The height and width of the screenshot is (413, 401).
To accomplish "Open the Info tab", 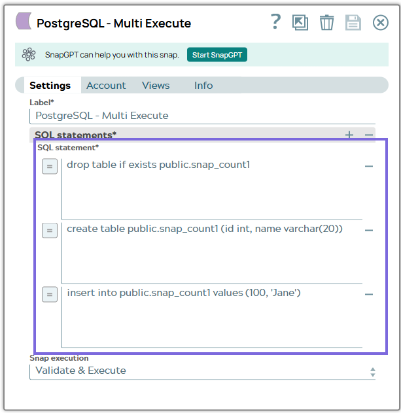I will point(203,86).
